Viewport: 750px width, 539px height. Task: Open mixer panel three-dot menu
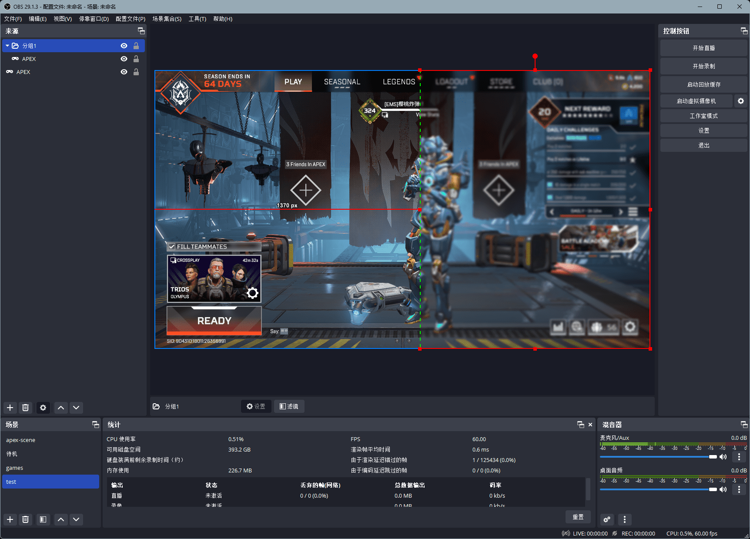pos(625,519)
